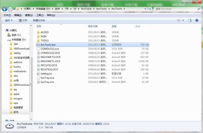The width and height of the screenshot is (203, 133).
Task: Click the 740 KB size cell
Action: tap(144, 45)
